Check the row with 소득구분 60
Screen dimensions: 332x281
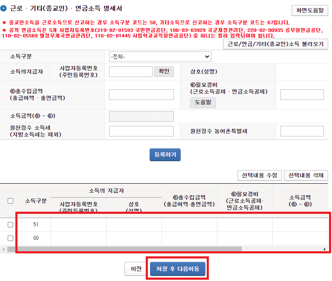(10, 238)
